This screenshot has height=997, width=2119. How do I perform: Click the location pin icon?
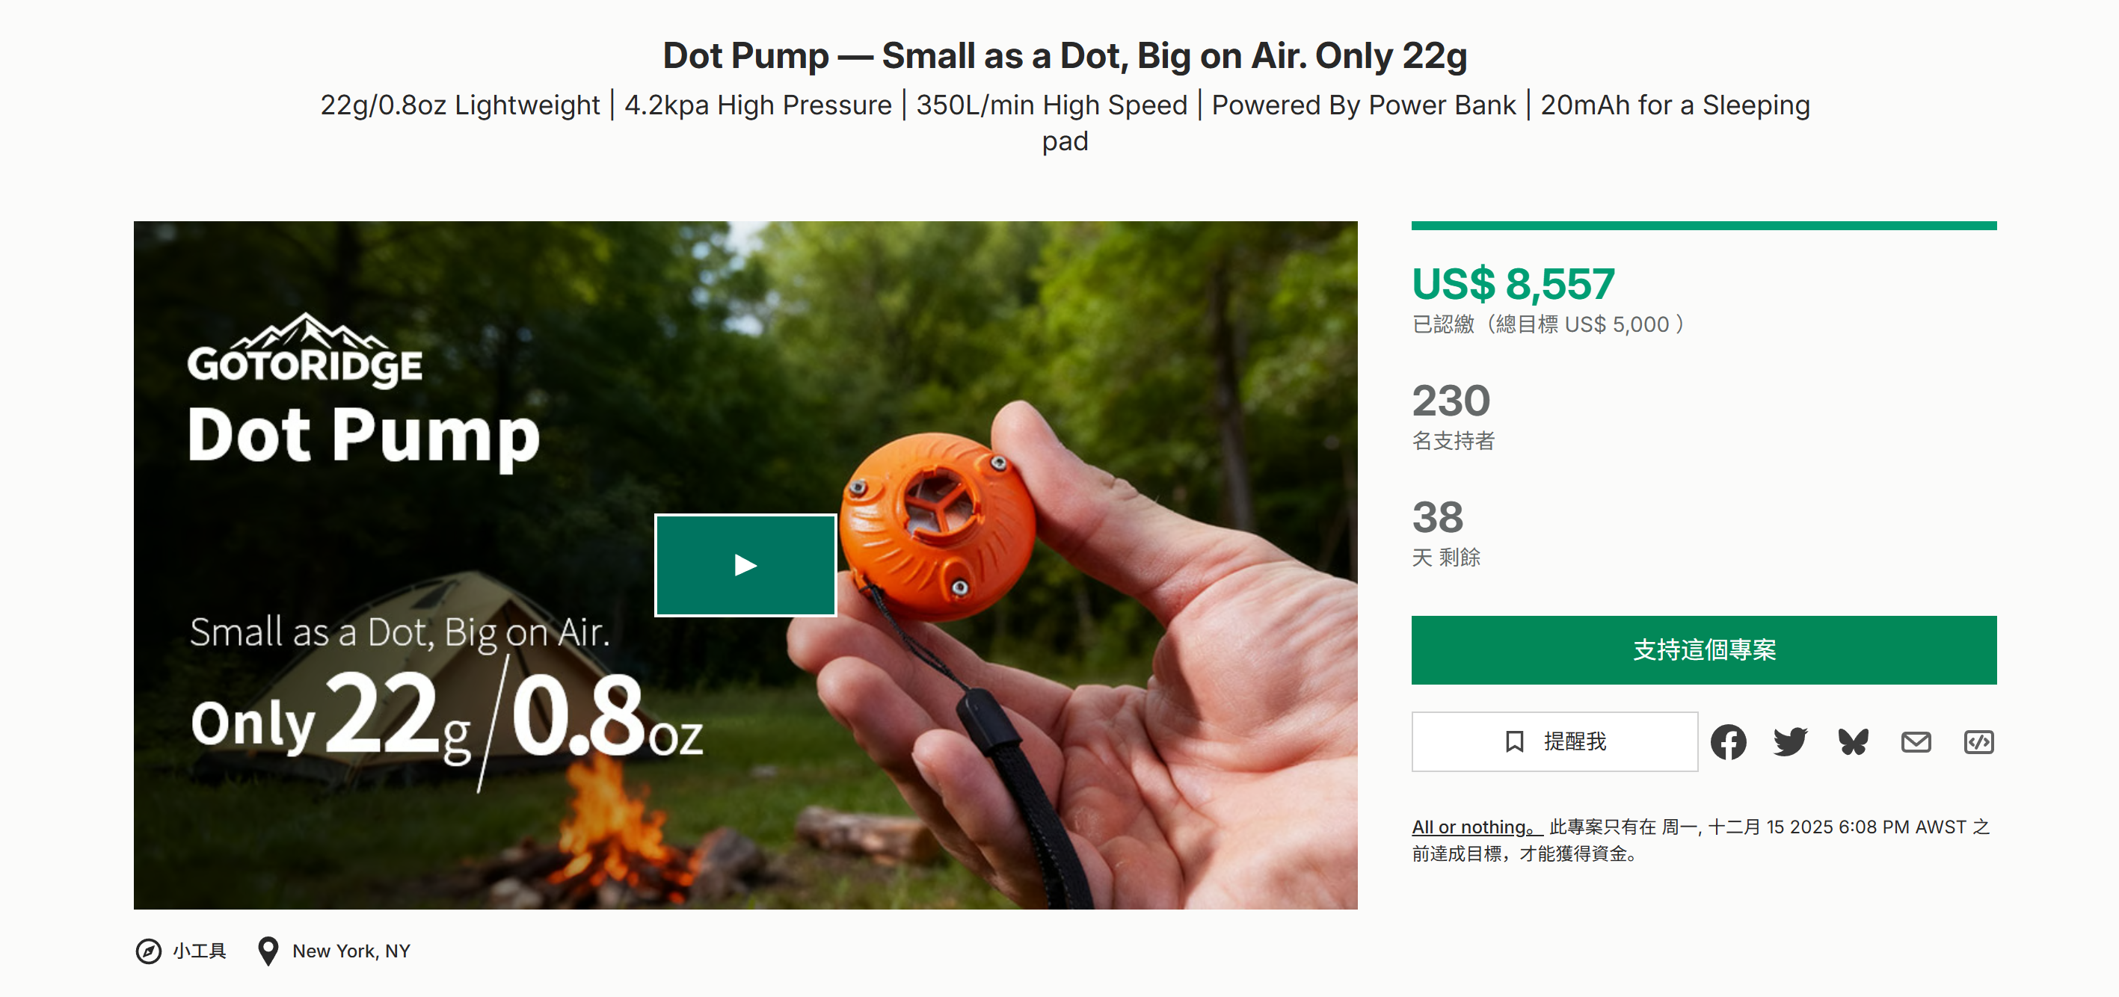coord(268,951)
